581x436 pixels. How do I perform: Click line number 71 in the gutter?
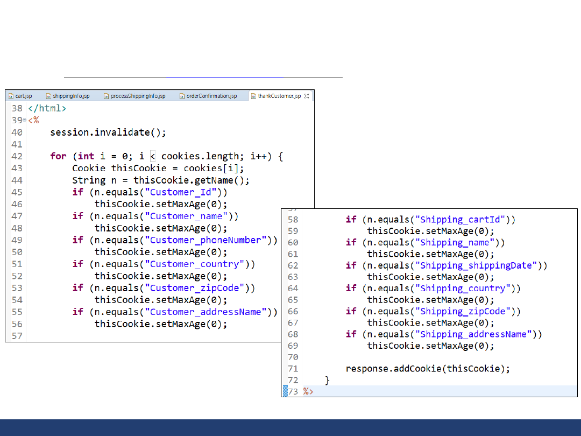(x=293, y=369)
